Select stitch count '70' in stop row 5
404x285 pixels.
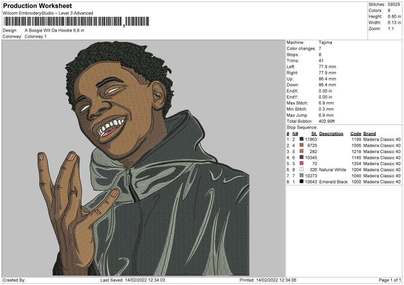click(314, 163)
